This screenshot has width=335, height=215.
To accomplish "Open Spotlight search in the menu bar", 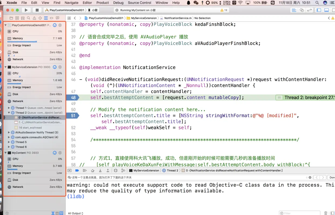I will [x=317, y=3].
